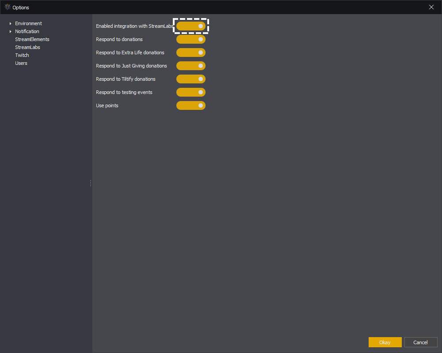442x353 pixels.
Task: Click Cancel to discard changes
Action: coord(421,342)
